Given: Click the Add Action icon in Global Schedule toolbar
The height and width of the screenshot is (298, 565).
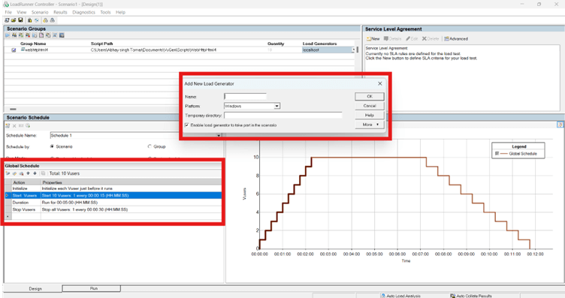Looking at the screenshot, I should (x=8, y=173).
